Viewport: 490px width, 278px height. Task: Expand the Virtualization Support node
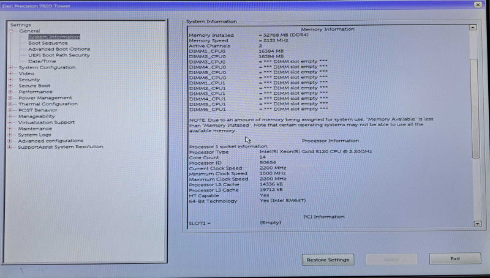tap(10, 122)
